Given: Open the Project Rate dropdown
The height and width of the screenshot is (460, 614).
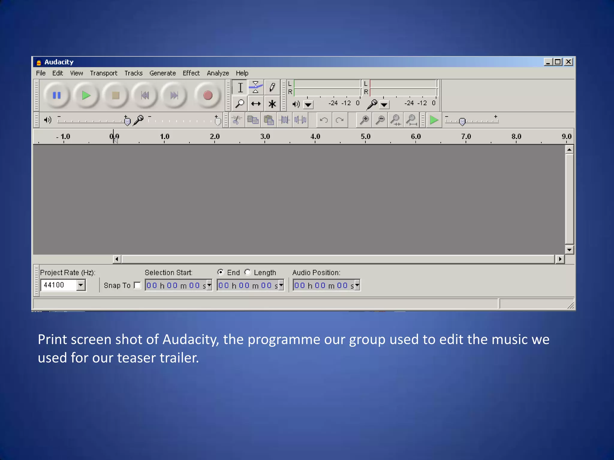Looking at the screenshot, I should [81, 285].
